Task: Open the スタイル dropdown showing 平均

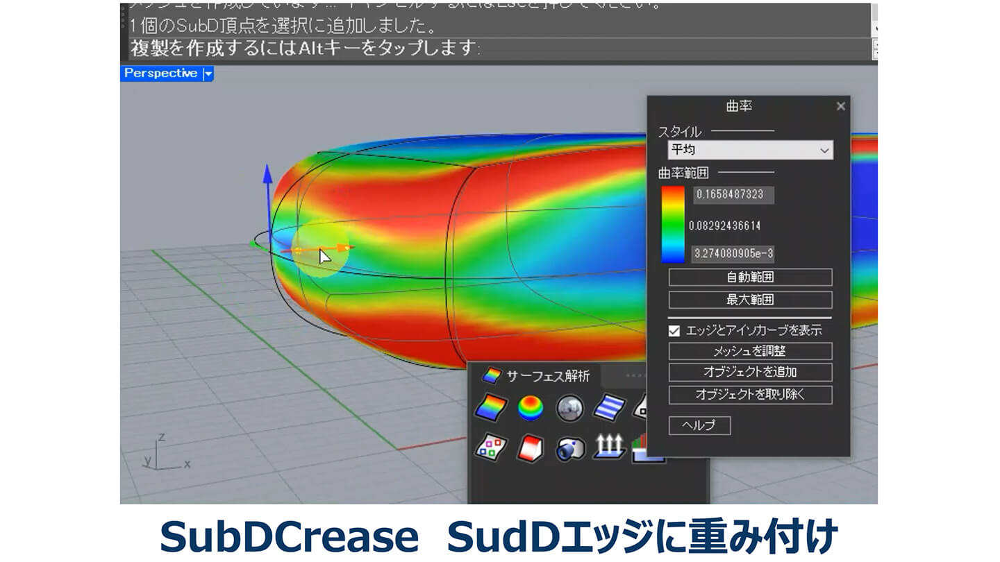Action: (x=749, y=150)
